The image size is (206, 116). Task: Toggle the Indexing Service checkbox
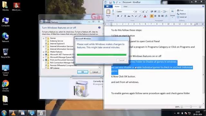click(46, 41)
